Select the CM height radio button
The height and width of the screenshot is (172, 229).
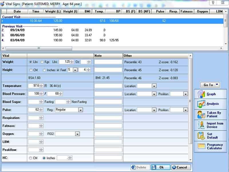pyautogui.click(x=31, y=70)
